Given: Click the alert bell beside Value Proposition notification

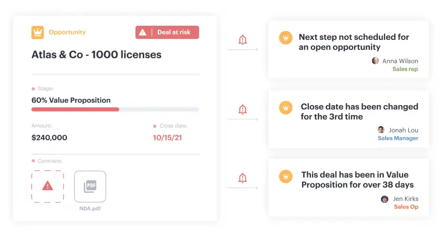Looking at the screenshot, I should tap(243, 178).
